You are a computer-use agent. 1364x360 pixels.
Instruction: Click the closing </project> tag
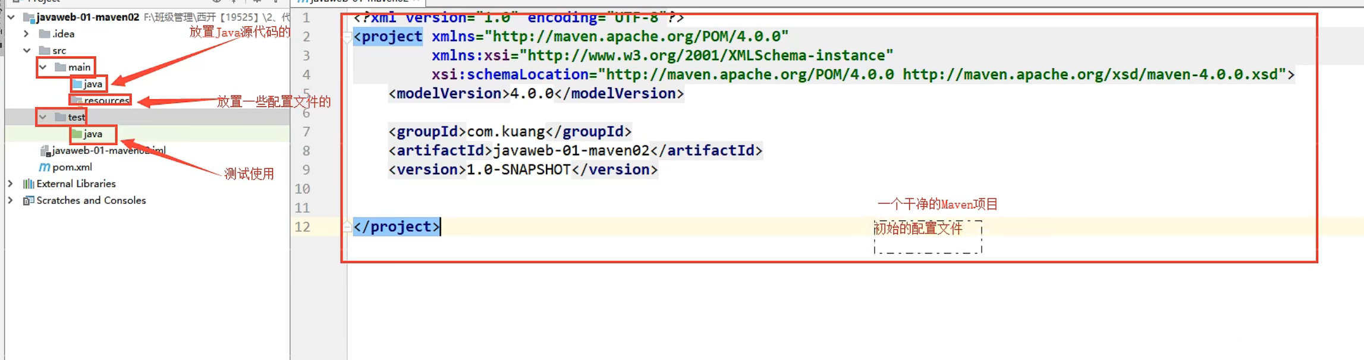coord(397,226)
